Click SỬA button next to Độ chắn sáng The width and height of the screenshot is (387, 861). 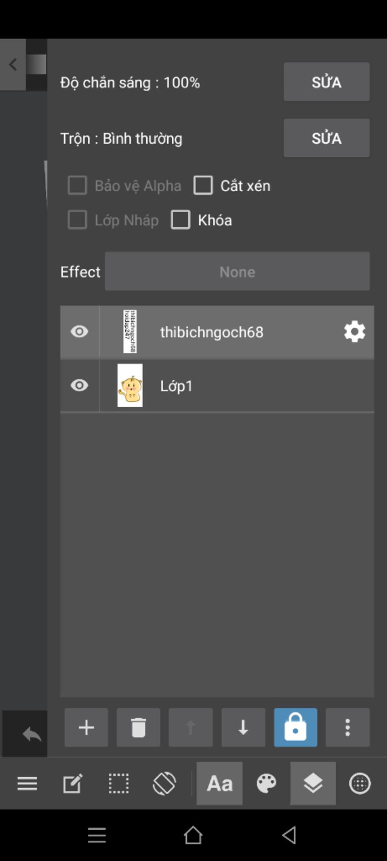327,82
